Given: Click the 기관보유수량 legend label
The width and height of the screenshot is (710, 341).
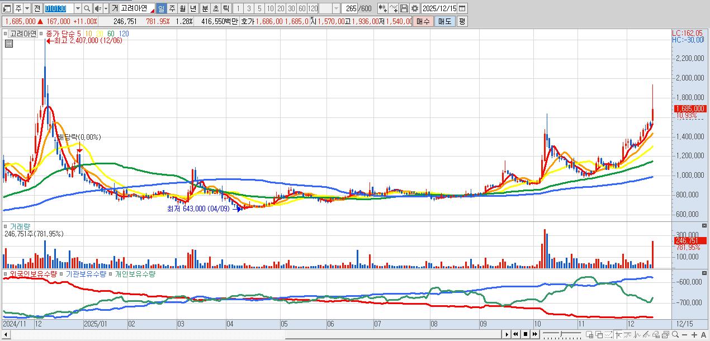Looking at the screenshot, I should 86,274.
